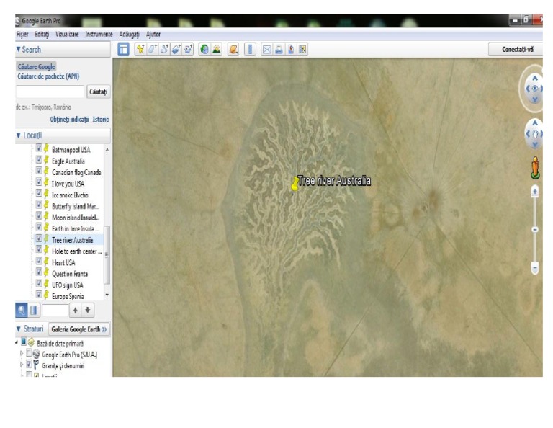The image size is (553, 428).
Task: Click the zoom slider handle
Action: point(535,230)
